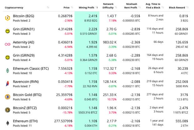This screenshot has height=130, width=194.
Task: Click the Ethereum Classic diamond logo
Action: click(8, 70)
